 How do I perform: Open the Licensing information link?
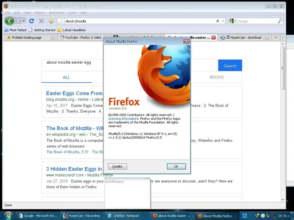click(x=123, y=119)
